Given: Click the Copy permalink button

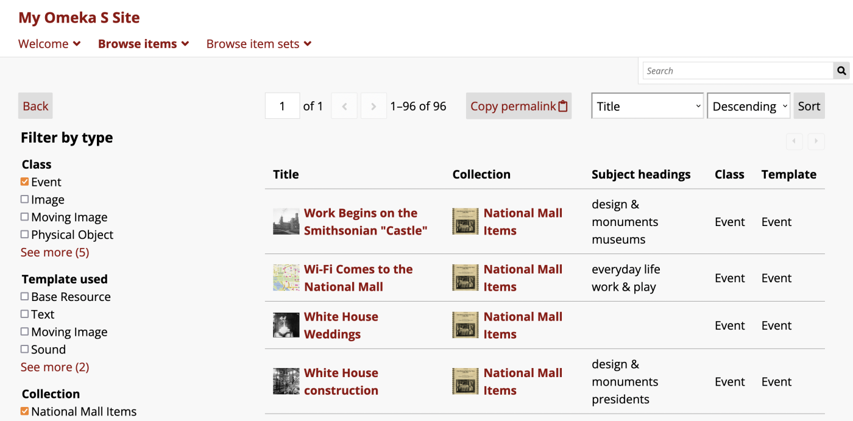Looking at the screenshot, I should pos(519,106).
